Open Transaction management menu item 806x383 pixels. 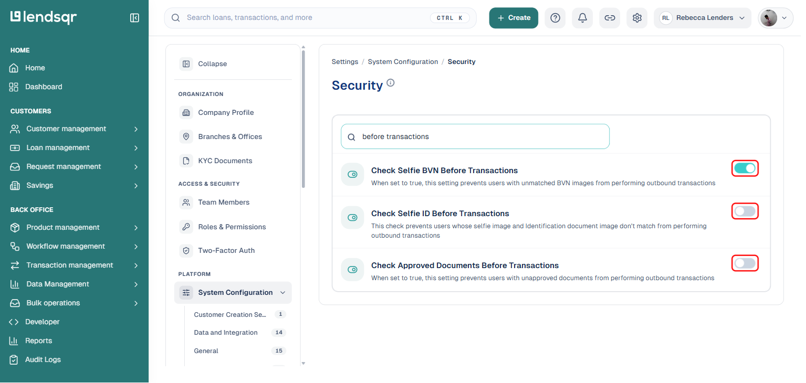[75, 265]
